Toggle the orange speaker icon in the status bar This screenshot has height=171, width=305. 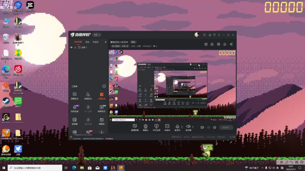coord(71,137)
